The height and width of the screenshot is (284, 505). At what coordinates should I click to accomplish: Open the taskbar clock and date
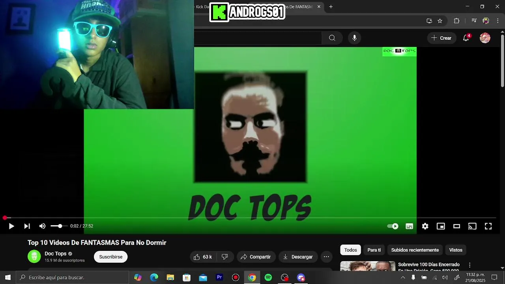point(475,277)
